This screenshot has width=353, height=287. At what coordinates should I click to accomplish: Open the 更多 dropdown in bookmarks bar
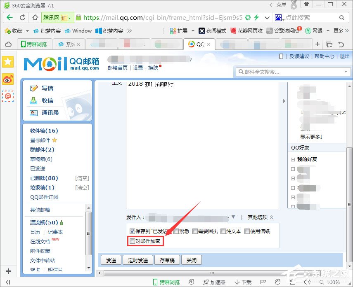click(x=339, y=30)
